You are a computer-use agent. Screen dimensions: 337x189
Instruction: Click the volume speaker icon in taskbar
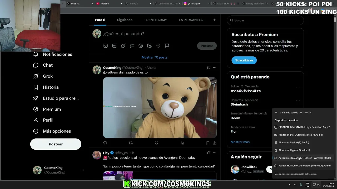coord(318,185)
